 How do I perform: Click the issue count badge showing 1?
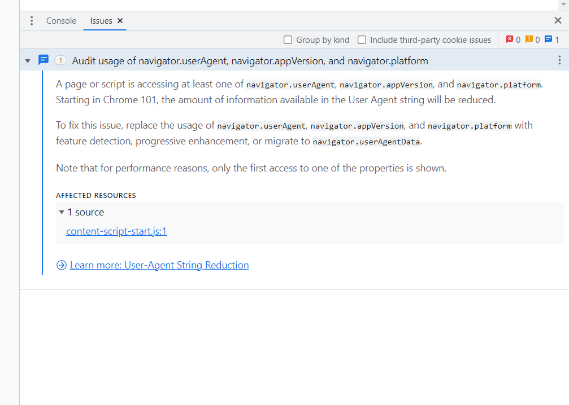pos(60,60)
